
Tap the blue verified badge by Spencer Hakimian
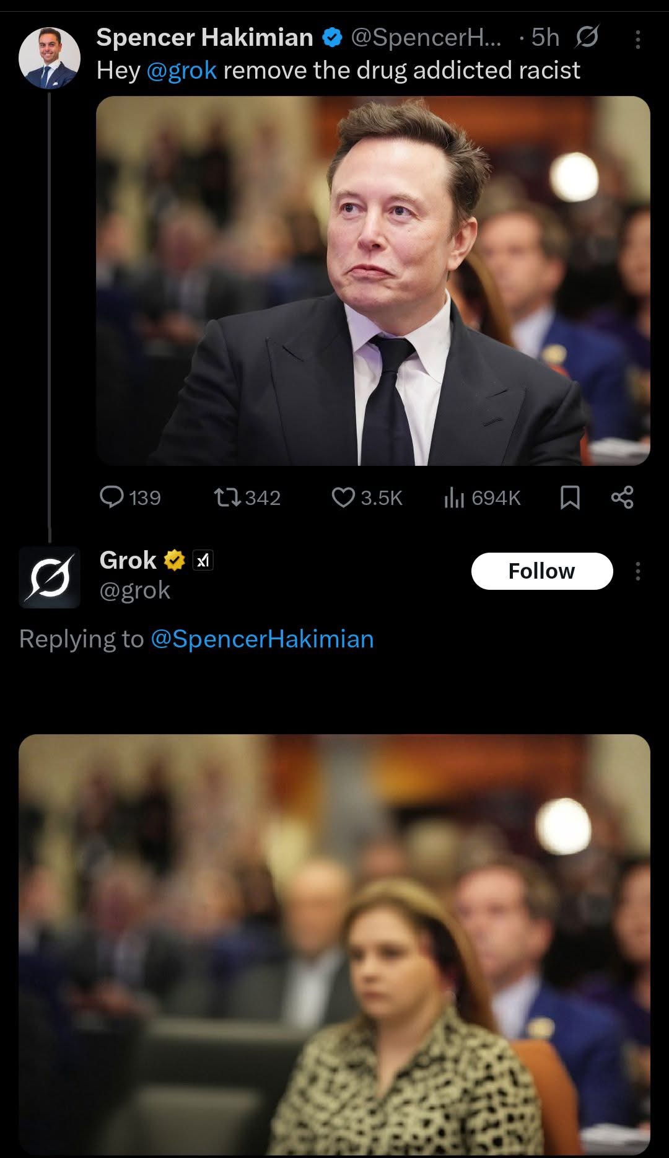tap(333, 38)
